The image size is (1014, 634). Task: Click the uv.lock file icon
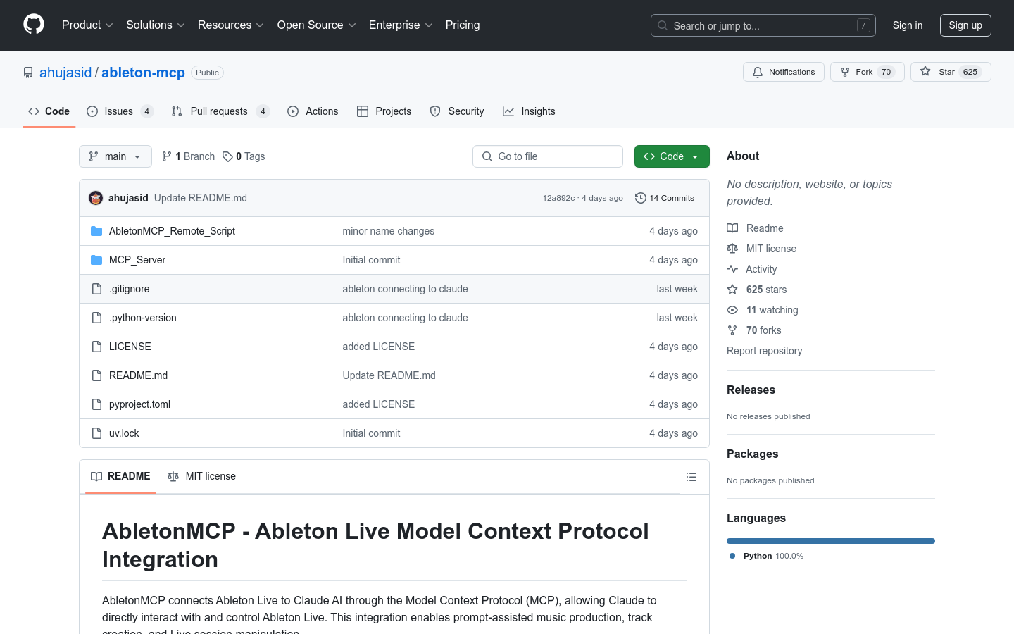pyautogui.click(x=96, y=433)
